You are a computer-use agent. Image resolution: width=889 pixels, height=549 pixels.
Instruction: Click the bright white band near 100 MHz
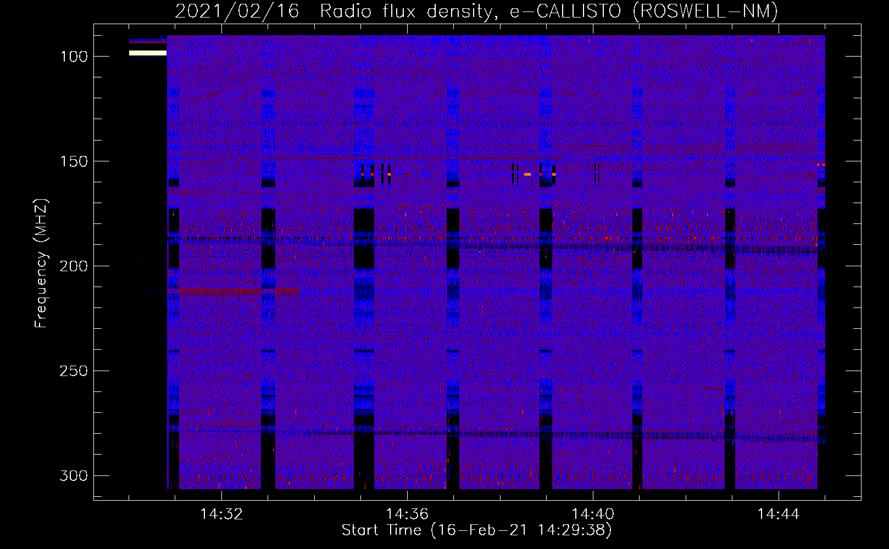[x=148, y=53]
